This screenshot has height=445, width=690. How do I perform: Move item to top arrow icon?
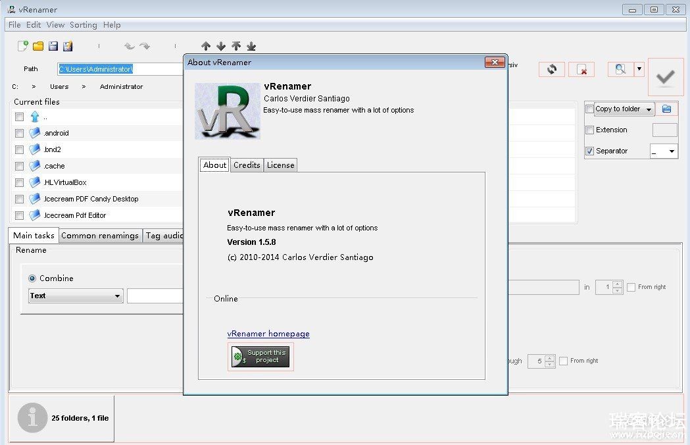(236, 46)
